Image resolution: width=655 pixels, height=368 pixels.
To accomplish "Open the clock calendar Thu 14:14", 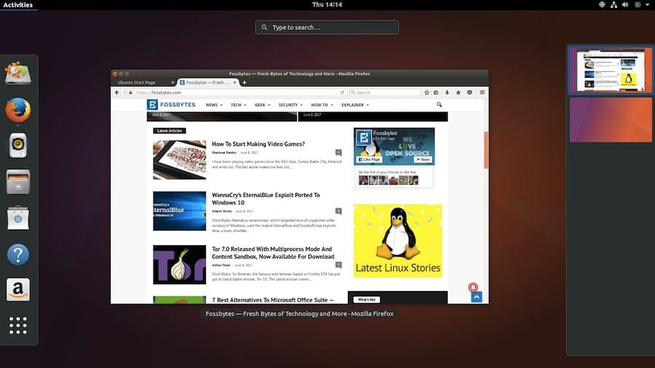I will point(327,4).
